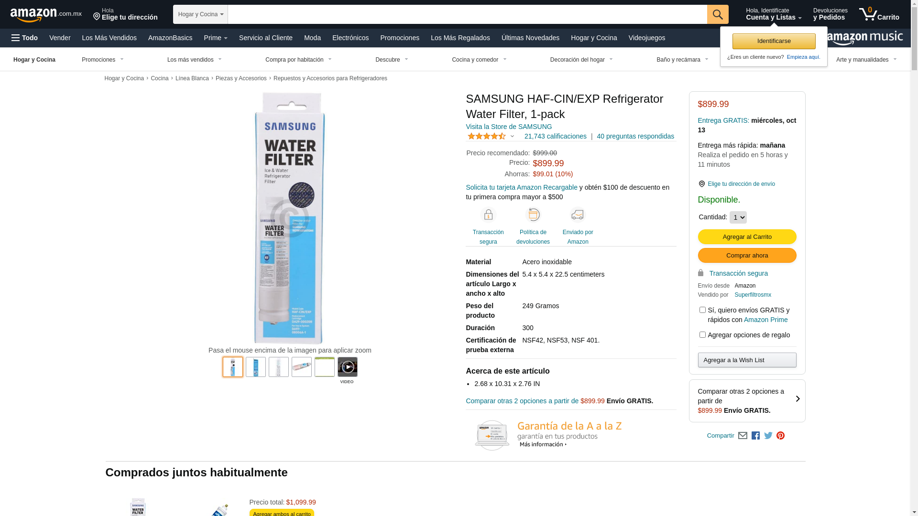Screen dimensions: 918x516
Task: Expand the Hogar y Cocina search category dropdown
Action: click(x=200, y=14)
